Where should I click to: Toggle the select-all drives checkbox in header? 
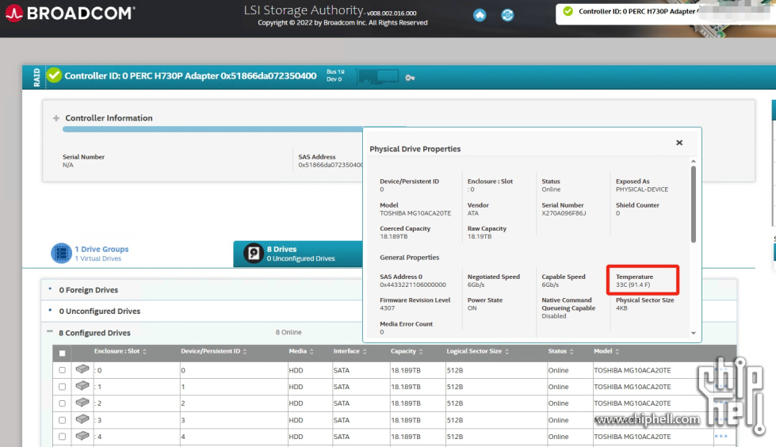[x=62, y=353]
